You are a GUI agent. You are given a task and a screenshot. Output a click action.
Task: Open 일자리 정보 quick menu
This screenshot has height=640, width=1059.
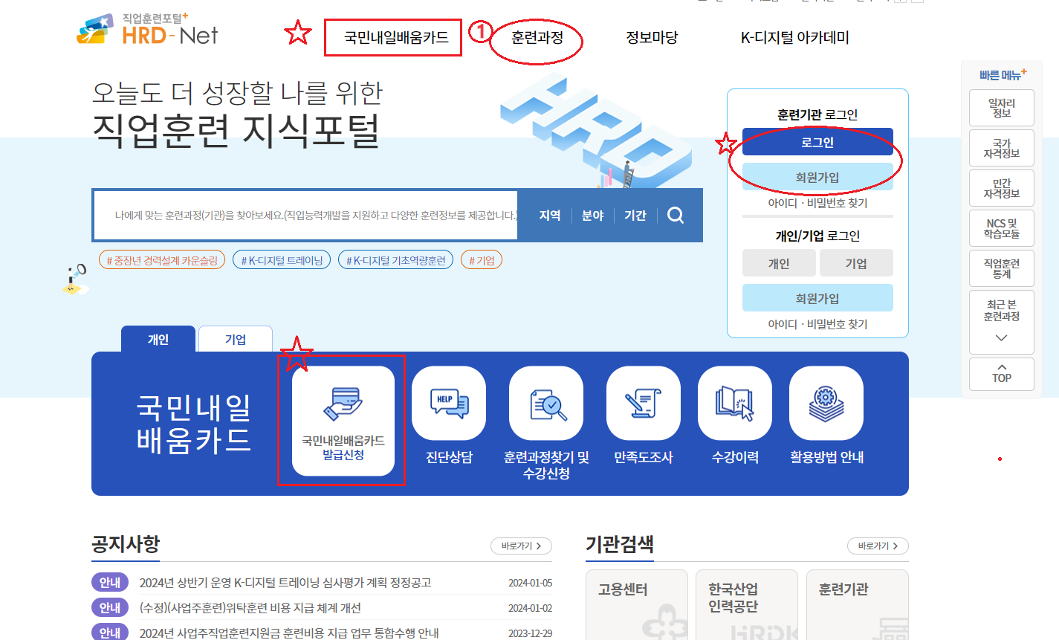pyautogui.click(x=1001, y=109)
